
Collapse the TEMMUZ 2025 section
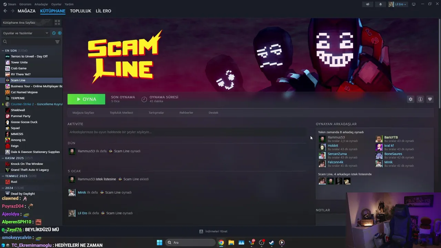click(3, 176)
